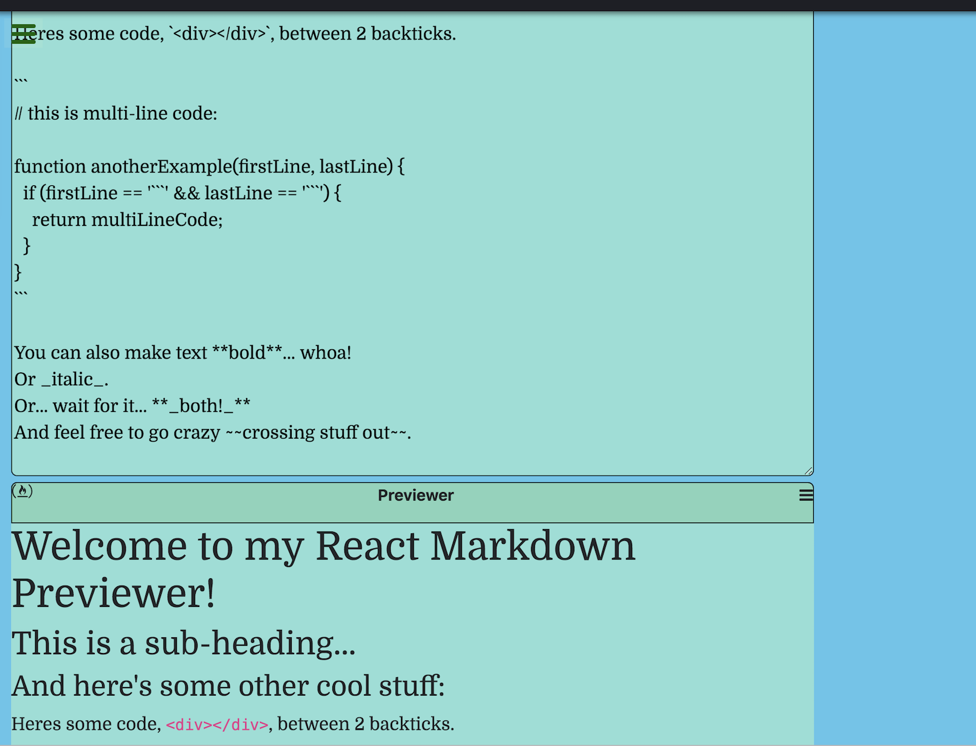976x746 pixels.
Task: Click the hamburger icon on the Previewer bar
Action: coord(806,495)
